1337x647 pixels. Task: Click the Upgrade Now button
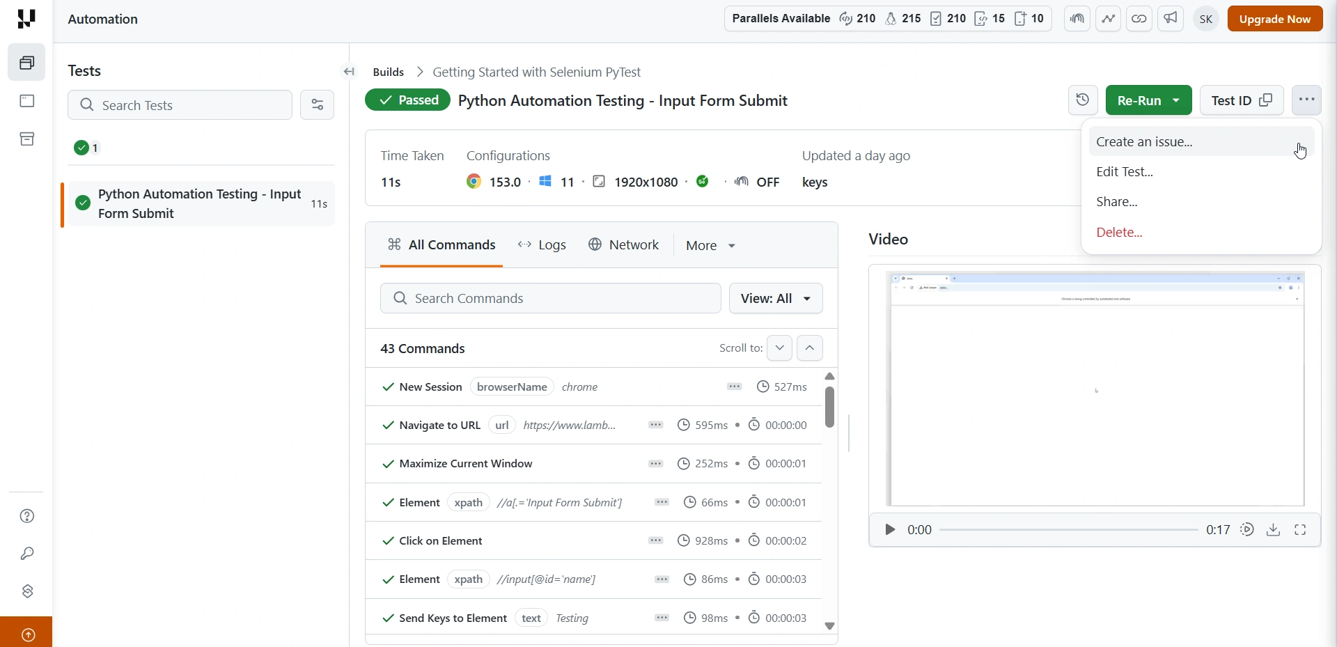[1275, 19]
